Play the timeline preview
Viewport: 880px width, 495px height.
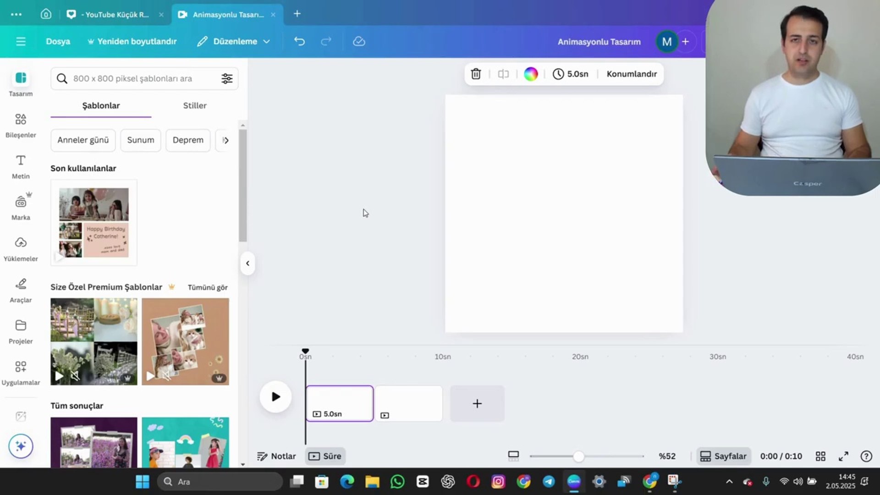click(275, 396)
